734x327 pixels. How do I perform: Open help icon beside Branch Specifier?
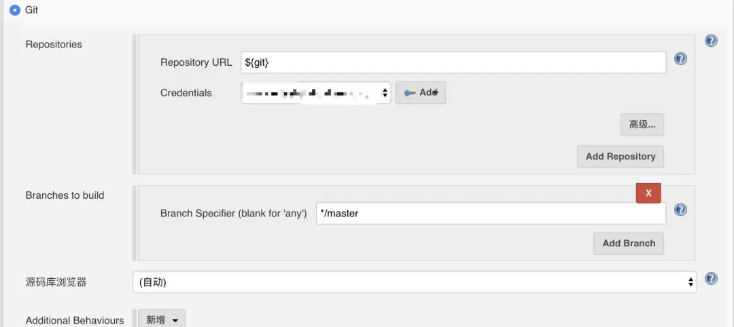(x=680, y=210)
